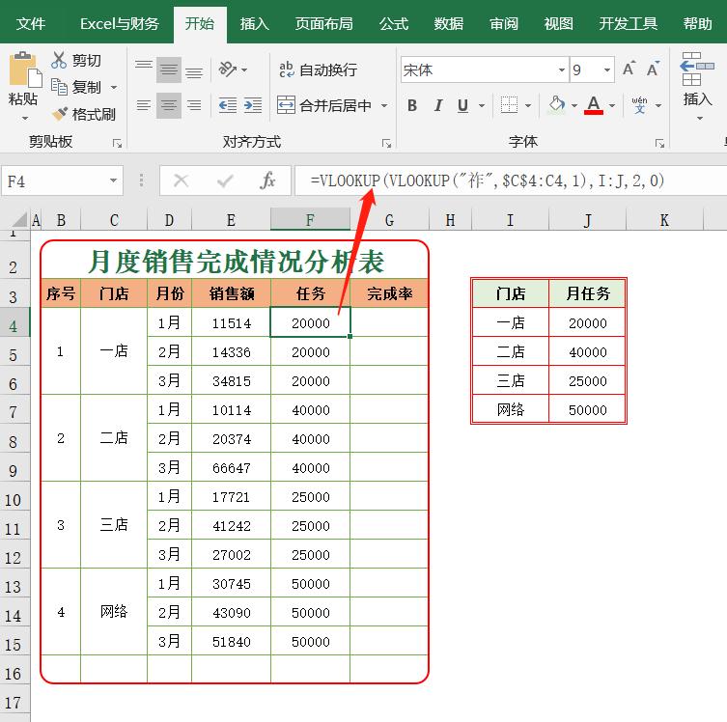
Task: Toggle middle vertical alignment
Action: coord(169,69)
